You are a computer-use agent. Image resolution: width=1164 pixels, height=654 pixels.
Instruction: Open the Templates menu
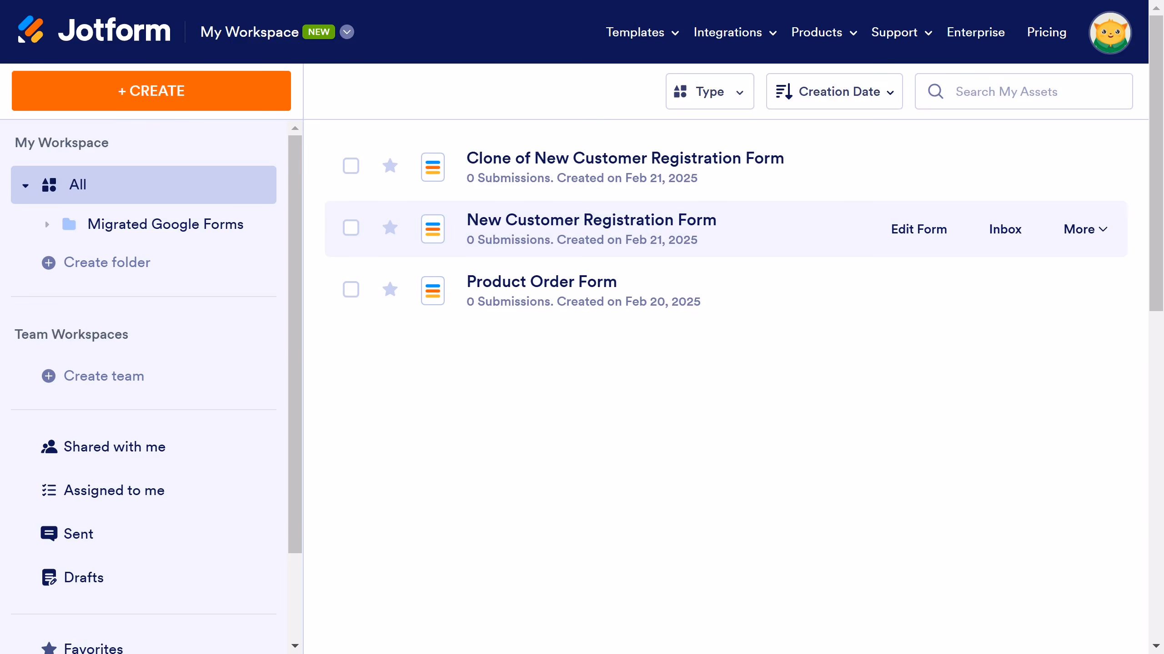642,32
